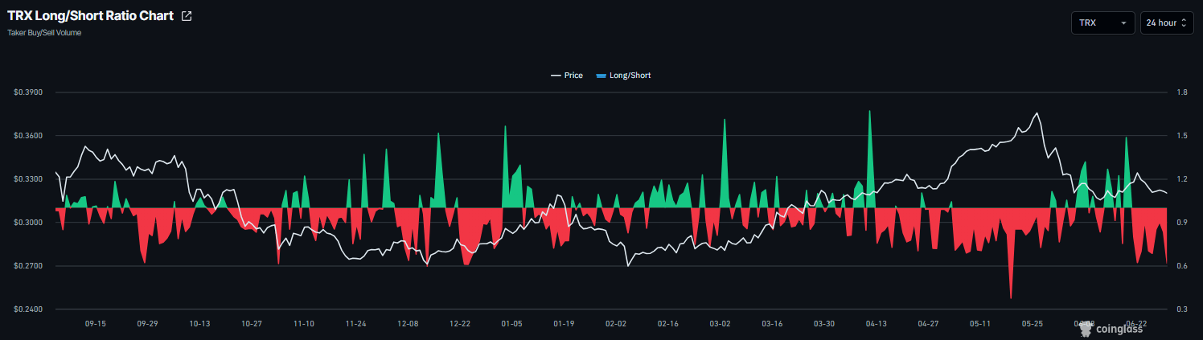The image size is (1203, 340).
Task: Open the TRX coin dropdown
Action: pyautogui.click(x=1102, y=23)
